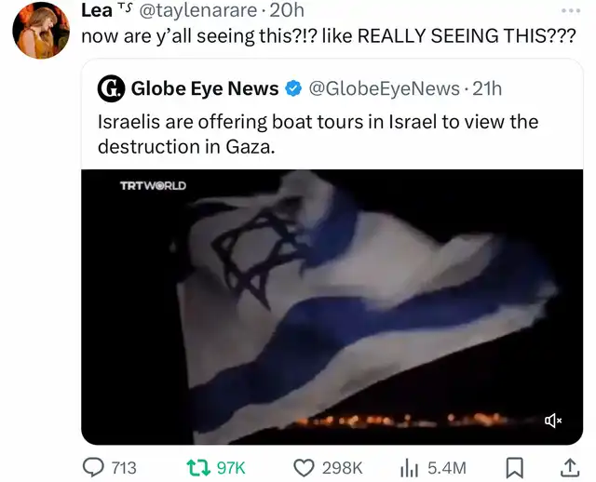Open the 20h timestamp link
Image resolution: width=596 pixels, height=482 pixels.
tap(287, 10)
